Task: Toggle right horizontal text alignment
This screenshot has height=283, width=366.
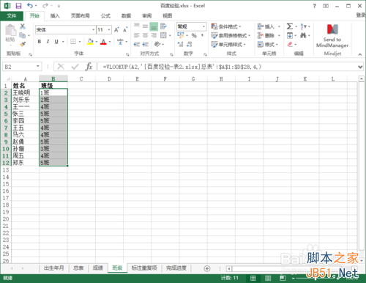Action: pos(154,35)
